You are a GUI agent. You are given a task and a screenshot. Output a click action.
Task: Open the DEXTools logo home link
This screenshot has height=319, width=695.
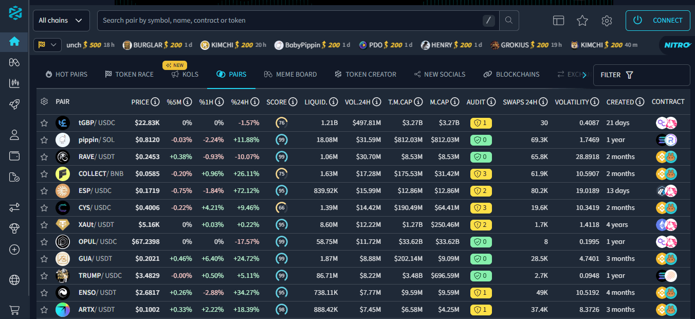15,13
